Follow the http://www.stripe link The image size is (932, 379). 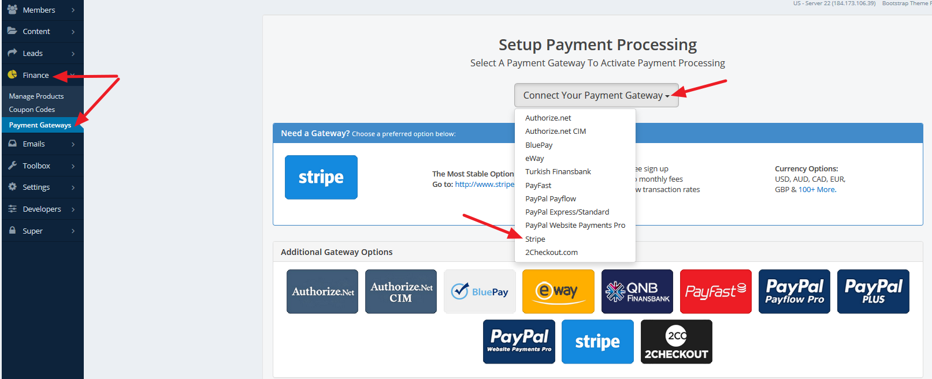point(484,184)
